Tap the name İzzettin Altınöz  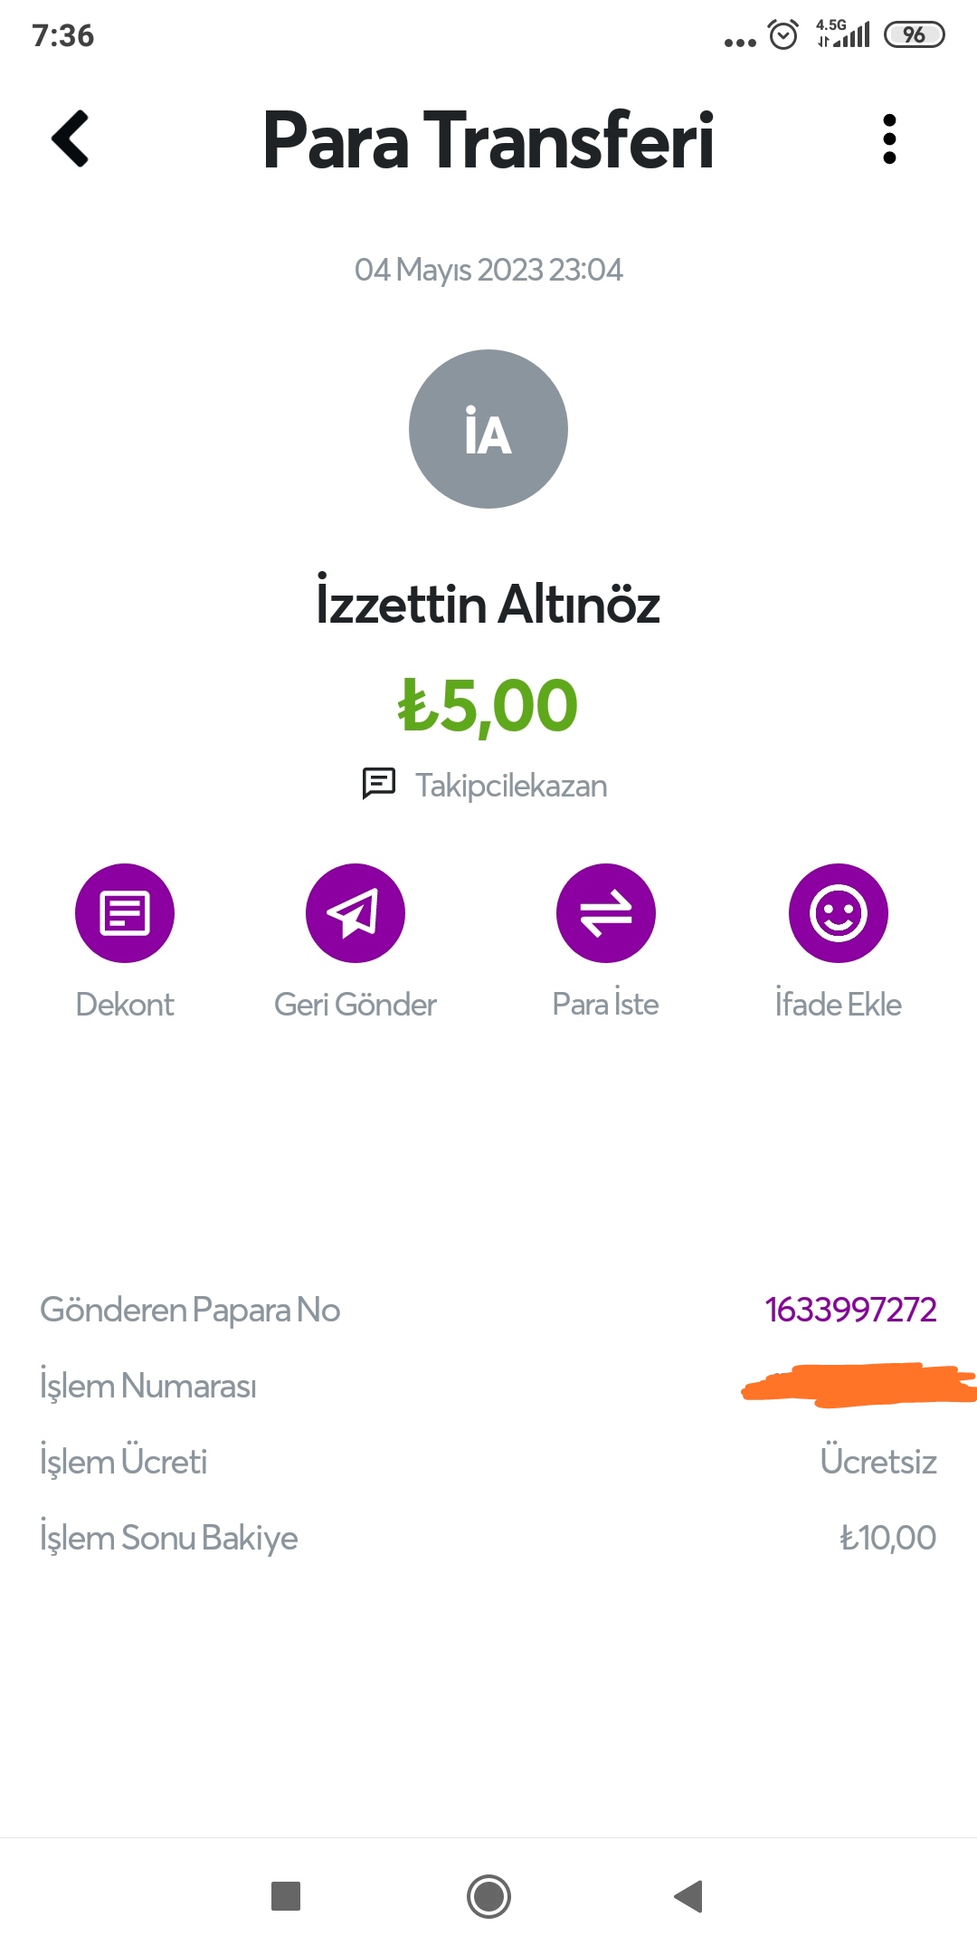click(488, 603)
